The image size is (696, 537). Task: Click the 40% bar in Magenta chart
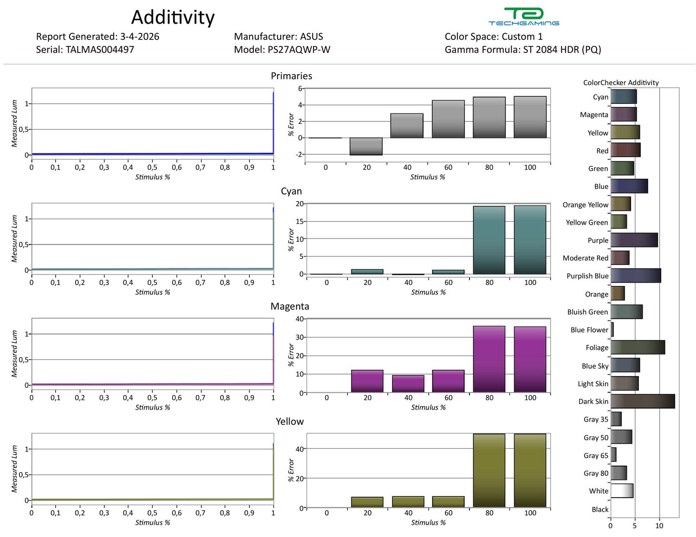[x=408, y=384]
